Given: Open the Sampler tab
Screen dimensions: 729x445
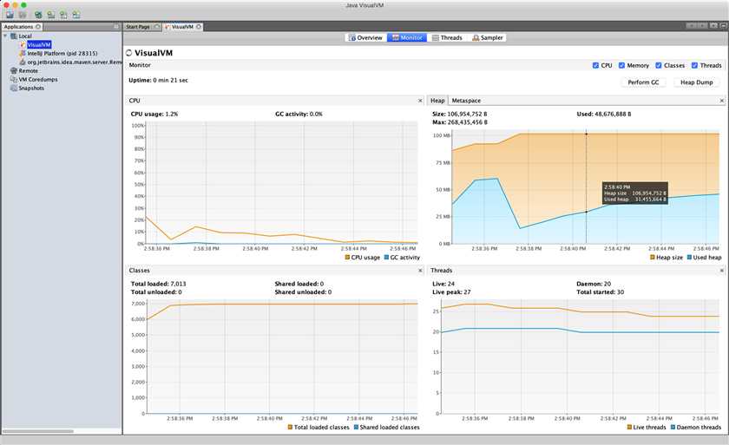Looking at the screenshot, I should pos(488,37).
